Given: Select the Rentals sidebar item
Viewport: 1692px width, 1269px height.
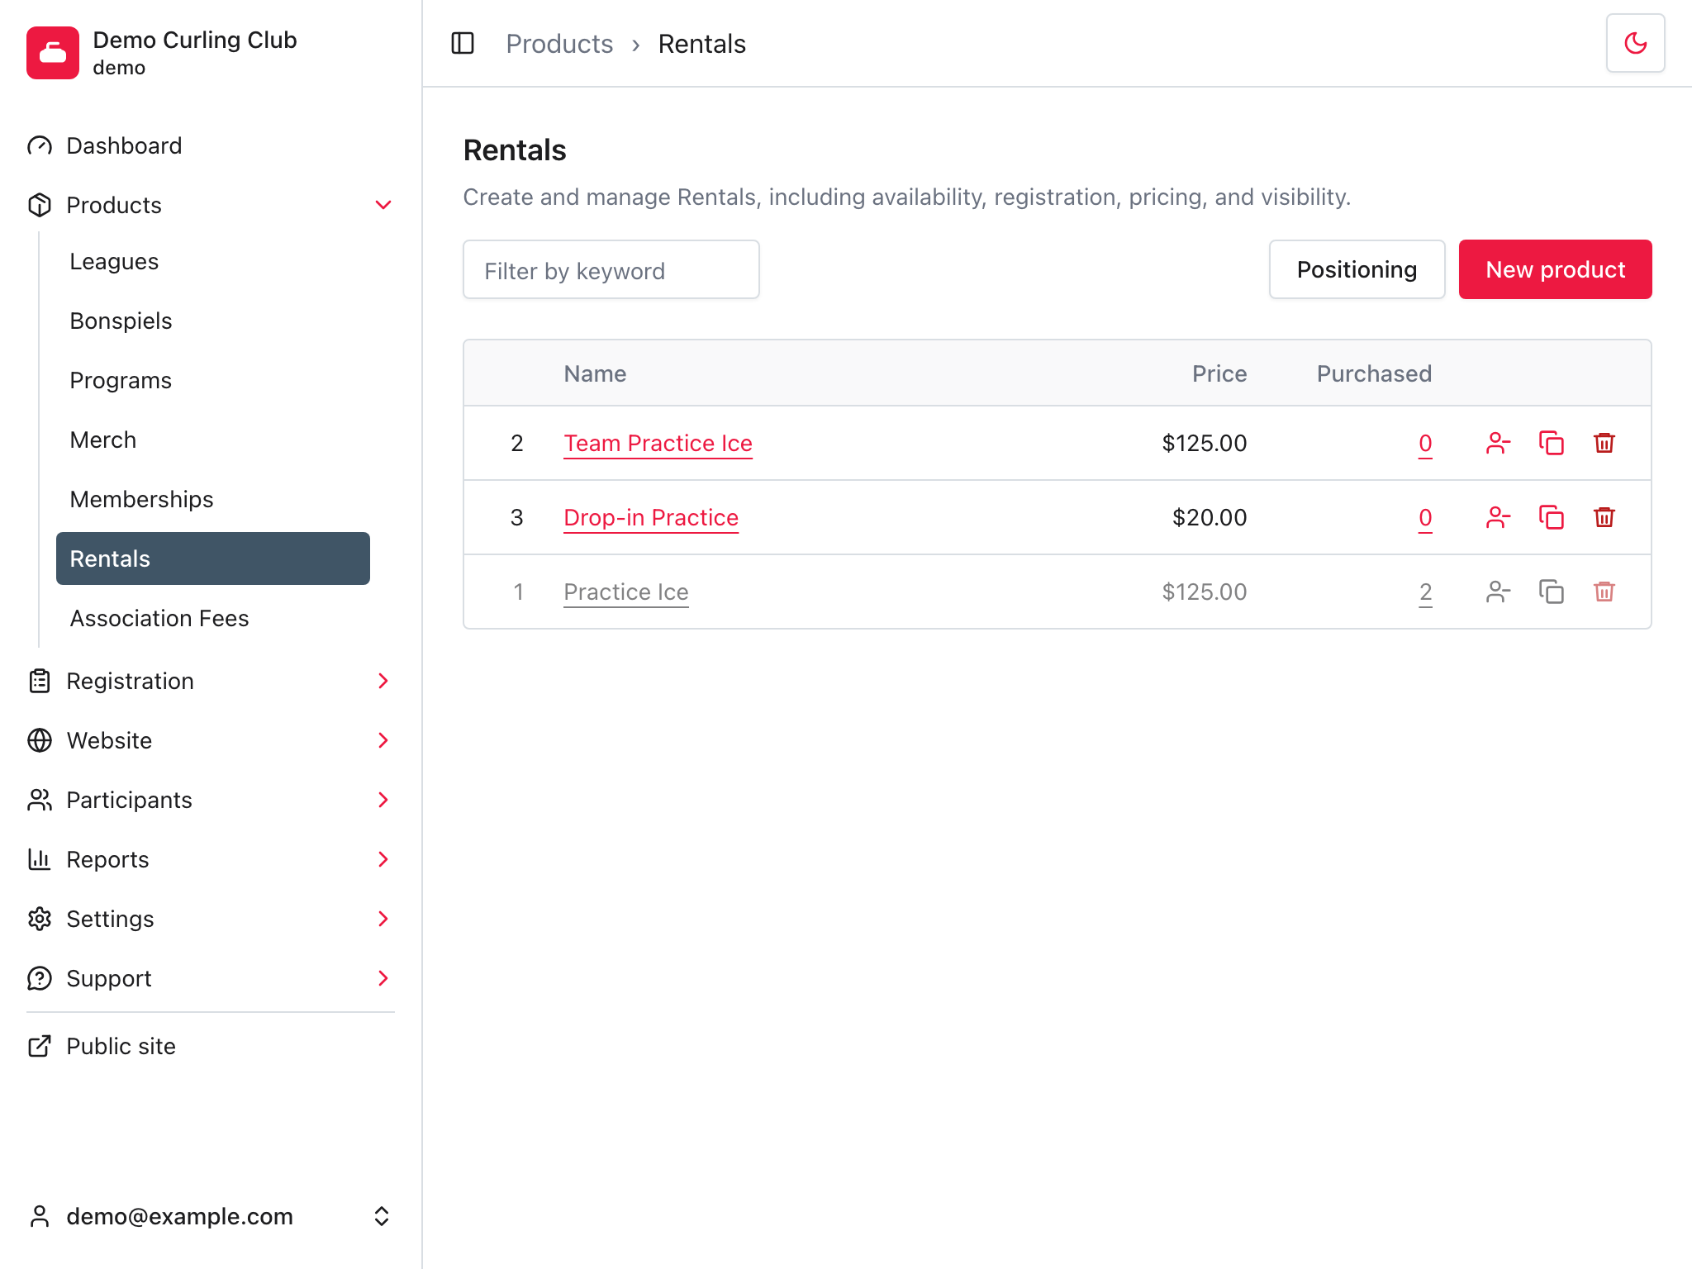Looking at the screenshot, I should coord(213,558).
